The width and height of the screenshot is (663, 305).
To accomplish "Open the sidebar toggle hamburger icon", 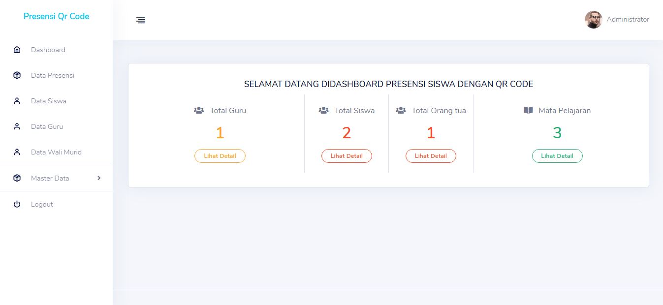I will tap(141, 20).
